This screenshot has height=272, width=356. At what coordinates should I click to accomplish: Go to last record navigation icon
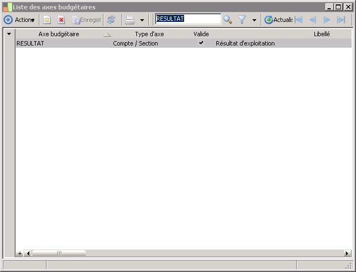pyautogui.click(x=341, y=20)
